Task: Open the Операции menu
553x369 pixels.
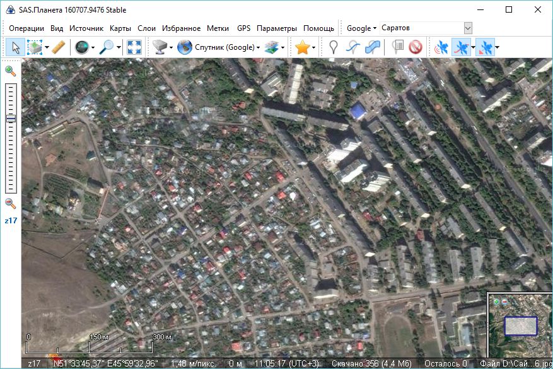Action: [26, 28]
